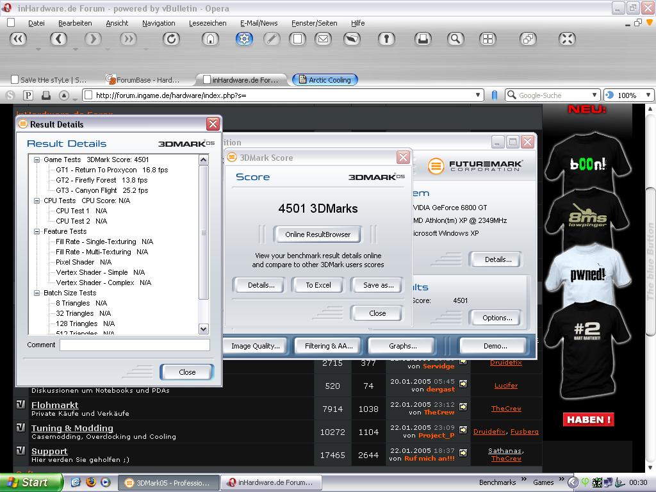Click the go-to-last-post icon in Support row
This screenshot has height=492, width=656.
(463, 452)
